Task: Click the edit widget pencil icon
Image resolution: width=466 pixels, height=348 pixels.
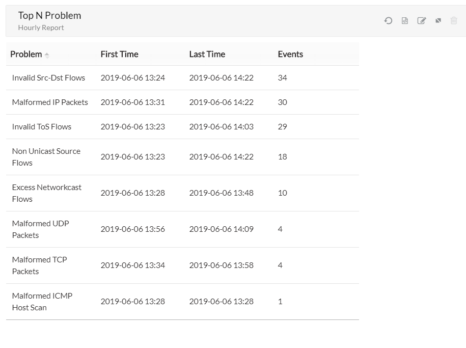Action: (421, 21)
